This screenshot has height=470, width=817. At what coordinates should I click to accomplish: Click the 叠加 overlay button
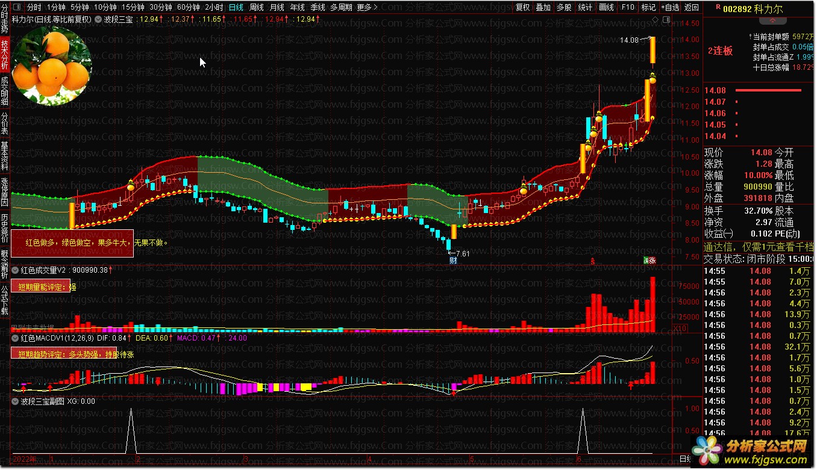[543, 7]
